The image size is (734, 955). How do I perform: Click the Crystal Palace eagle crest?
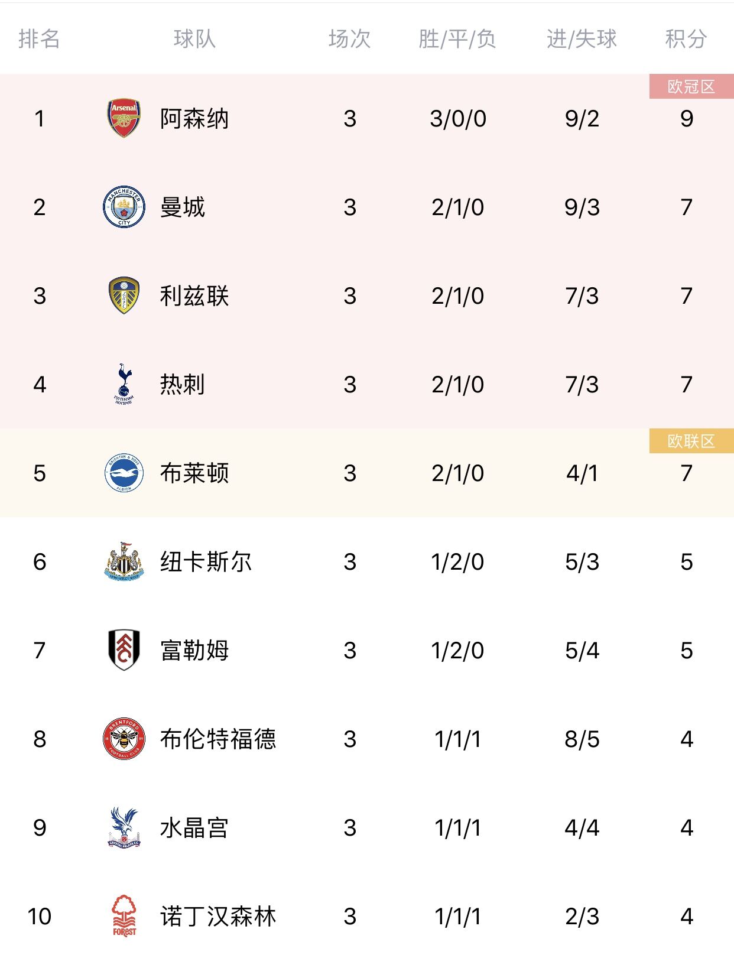(124, 827)
